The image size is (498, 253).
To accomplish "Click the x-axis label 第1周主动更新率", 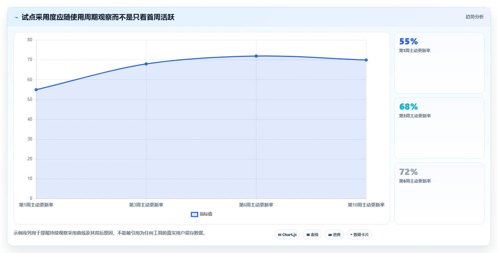I will tap(36, 205).
